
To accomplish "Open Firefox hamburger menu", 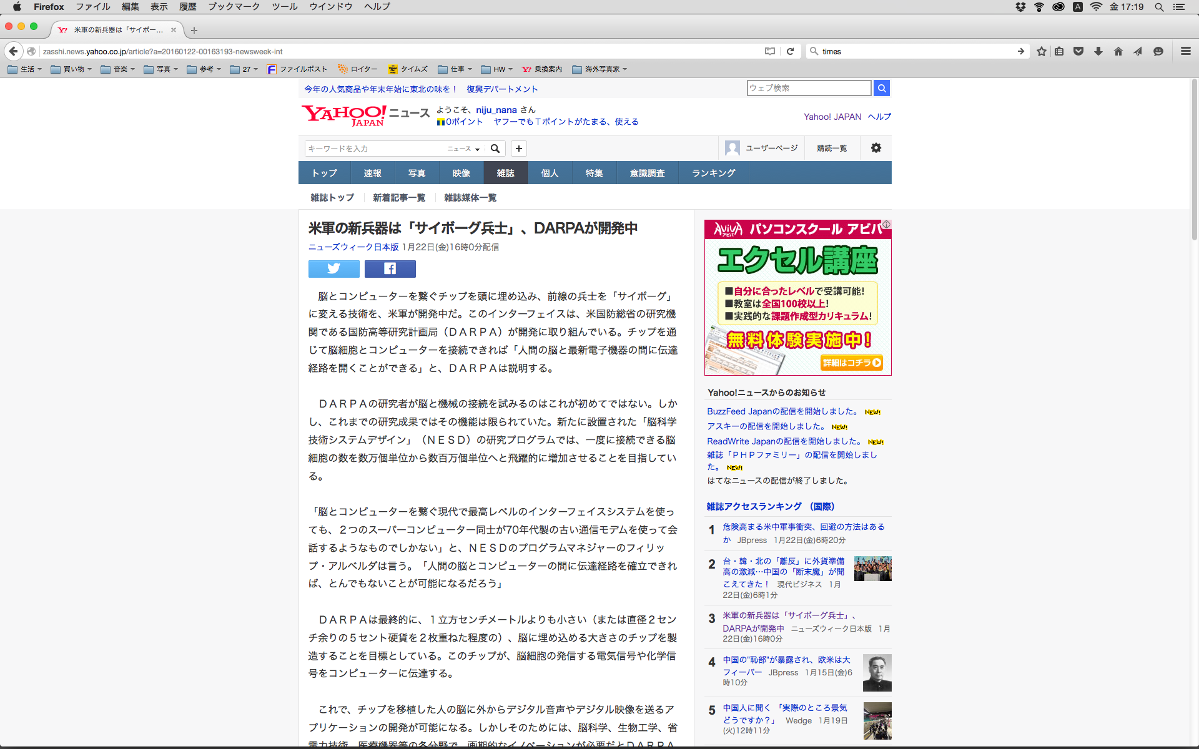I will tap(1185, 51).
